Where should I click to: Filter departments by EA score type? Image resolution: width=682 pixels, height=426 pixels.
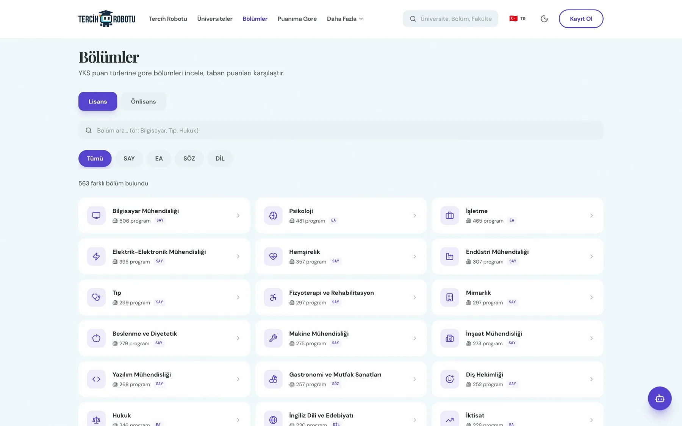pos(159,158)
